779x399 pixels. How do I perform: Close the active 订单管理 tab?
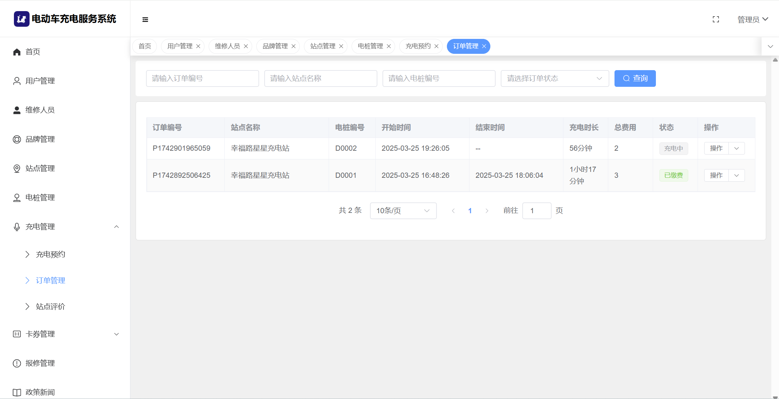click(484, 46)
